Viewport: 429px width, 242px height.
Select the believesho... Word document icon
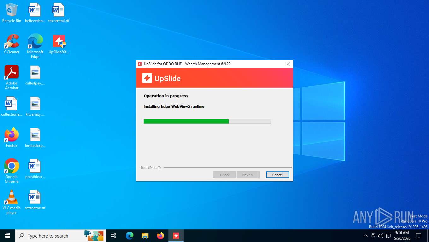(x=35, y=13)
